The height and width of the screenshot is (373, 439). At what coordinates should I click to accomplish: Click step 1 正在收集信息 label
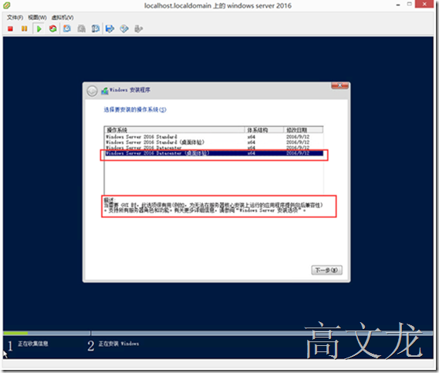(x=33, y=344)
